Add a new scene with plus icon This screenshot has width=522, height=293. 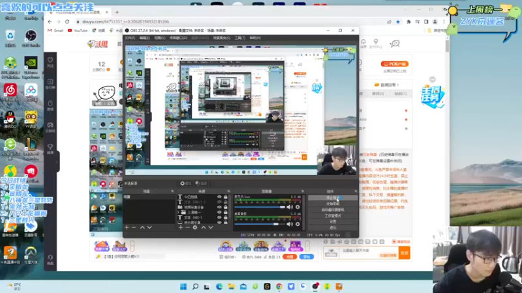[x=127, y=227]
